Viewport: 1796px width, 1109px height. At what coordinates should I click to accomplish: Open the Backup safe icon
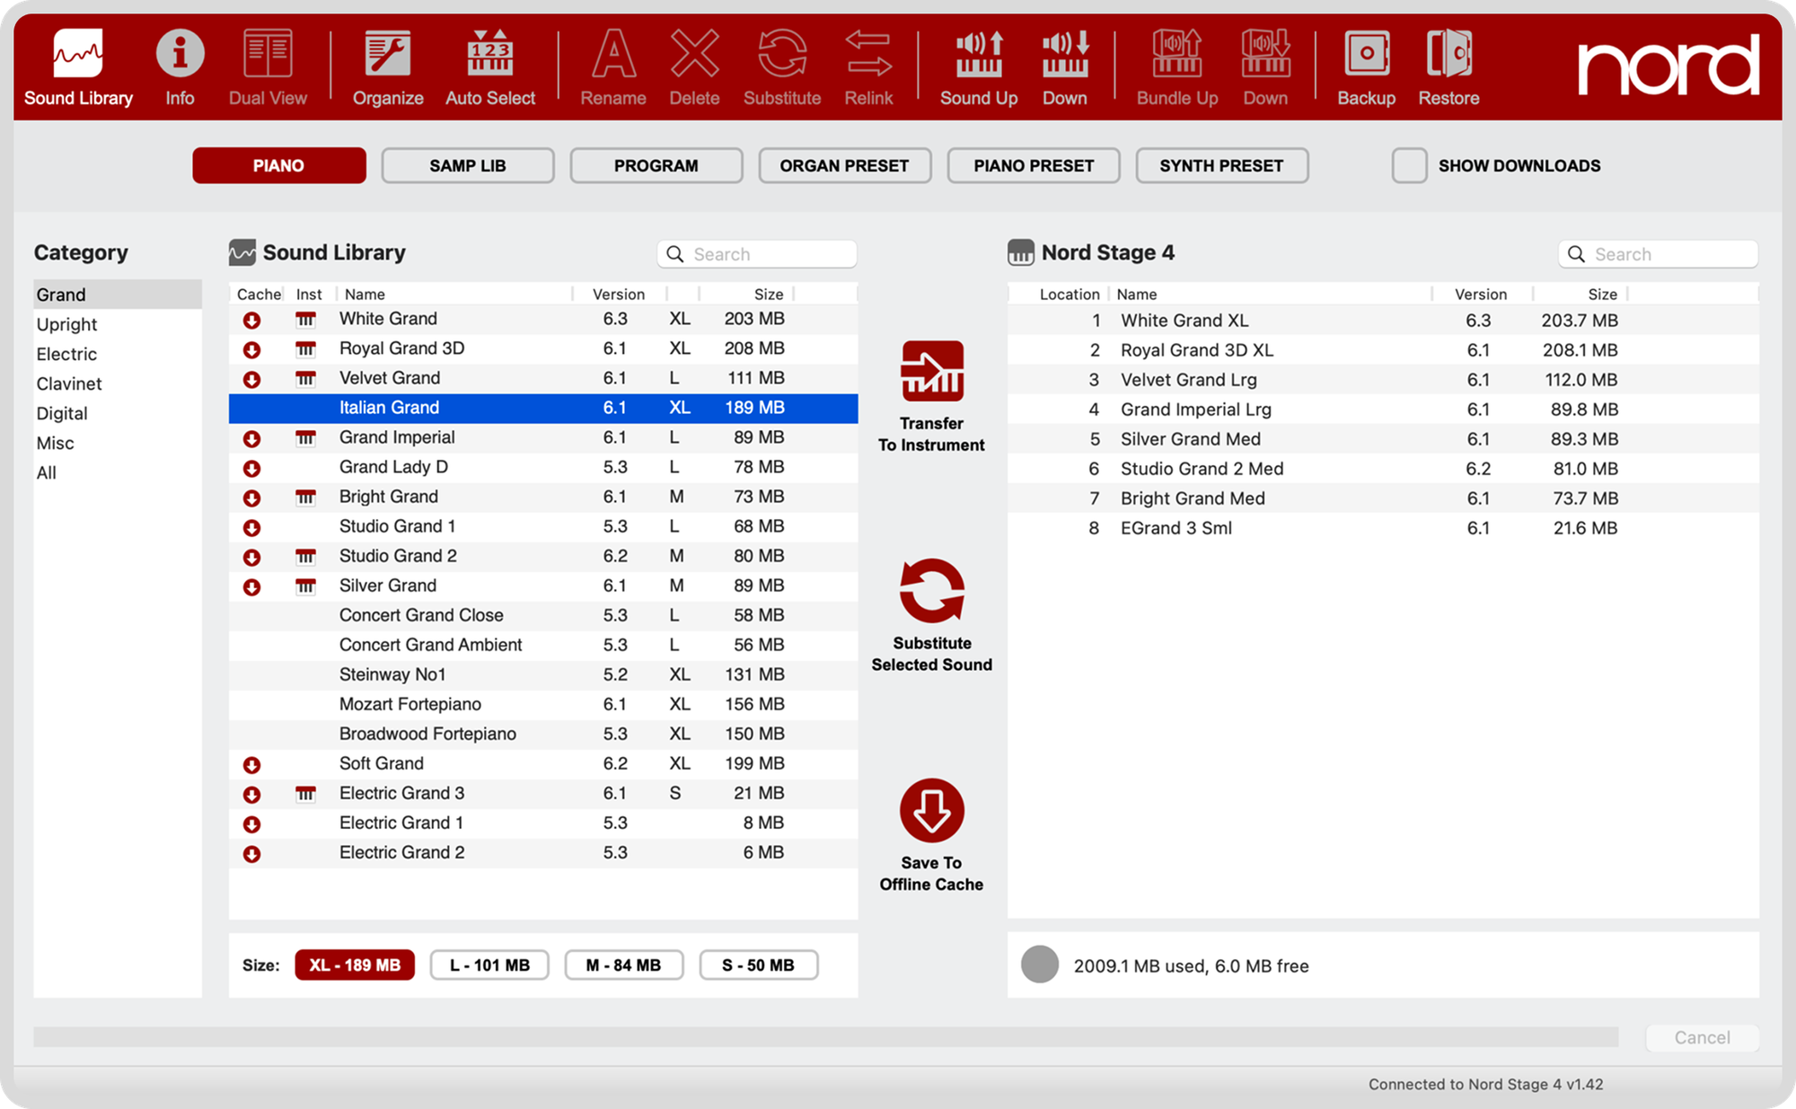point(1366,54)
